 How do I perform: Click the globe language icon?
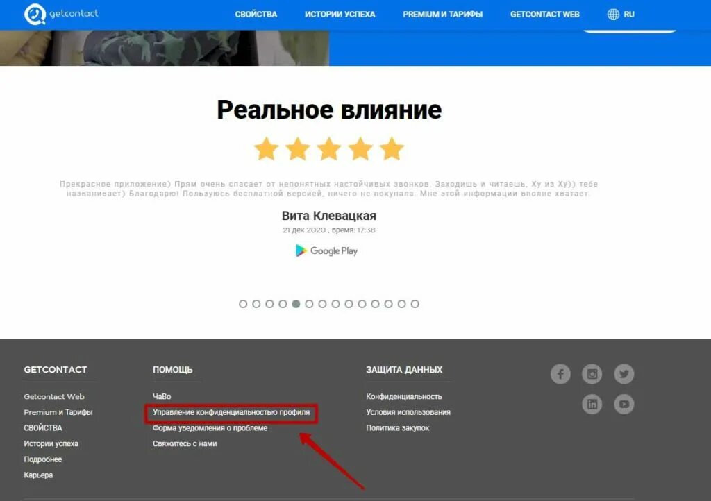(613, 14)
